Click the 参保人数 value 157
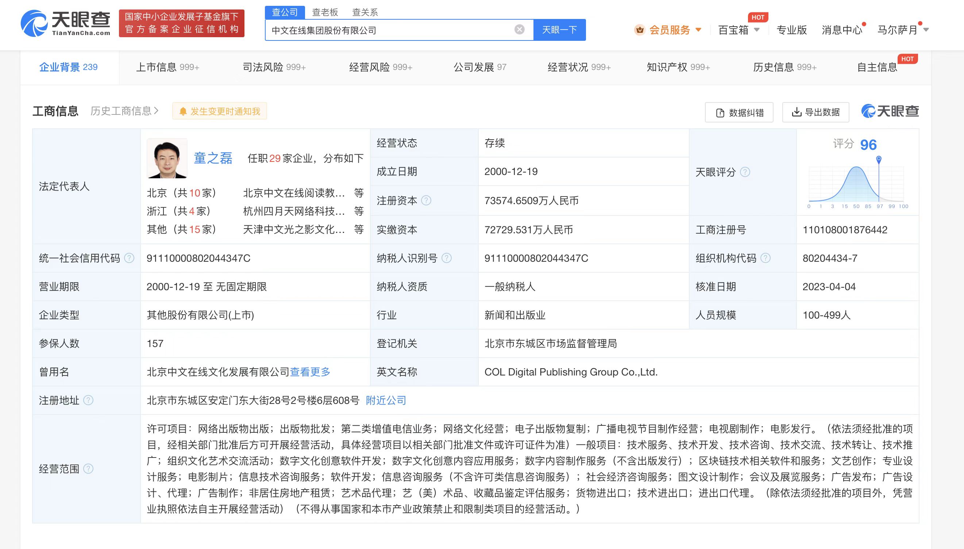Viewport: 964px width, 549px height. click(155, 343)
